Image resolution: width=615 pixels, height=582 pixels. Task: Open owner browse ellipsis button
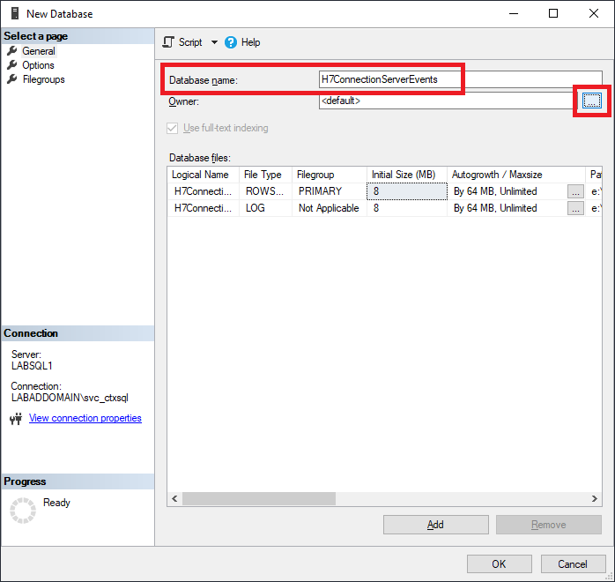tap(591, 101)
